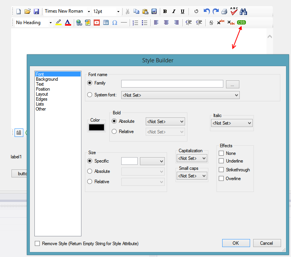
Task: Click the black Color swatch
Action: (96, 127)
